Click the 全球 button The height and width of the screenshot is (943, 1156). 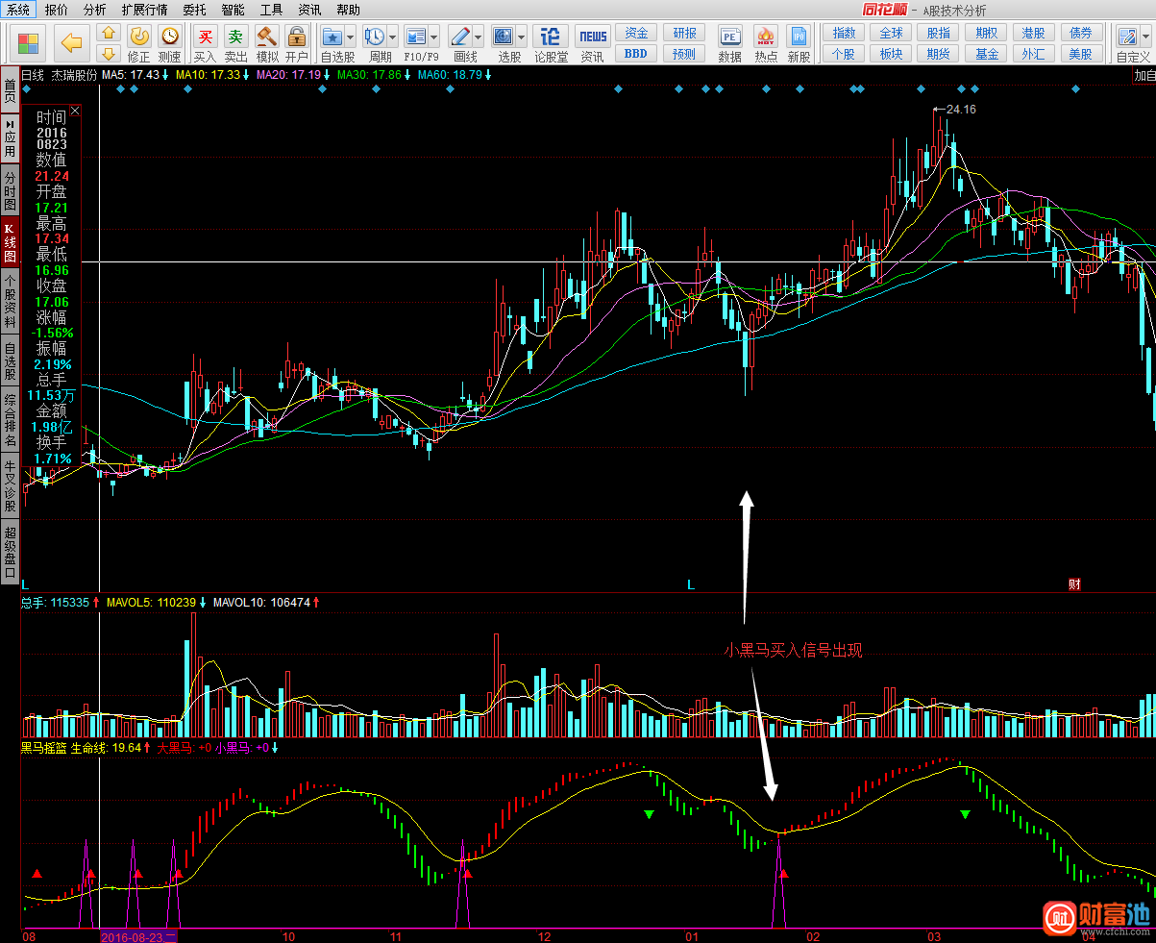click(891, 33)
